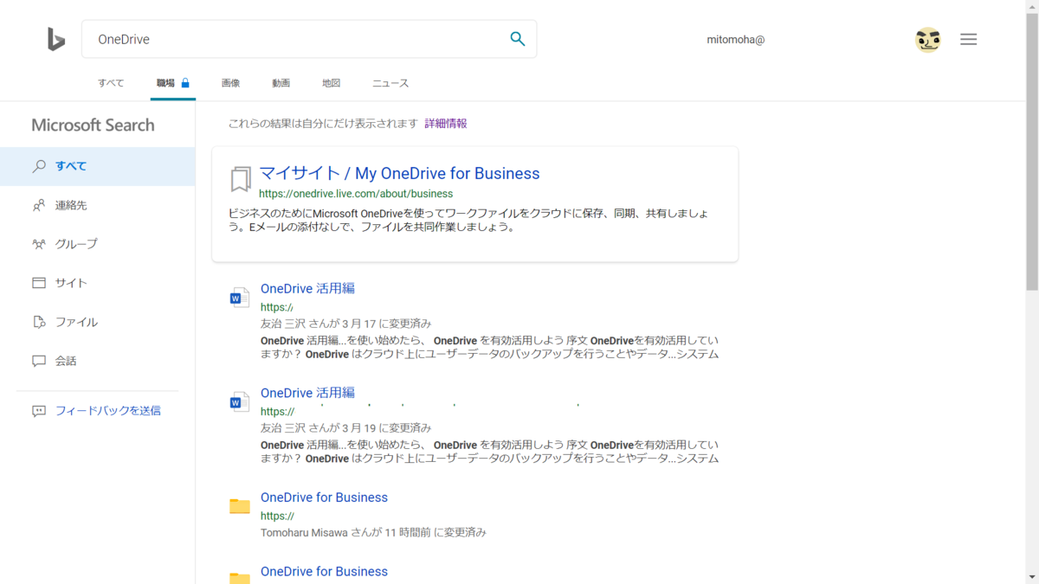This screenshot has width=1039, height=584.
Task: Open the bottommost OneDrive for Business link
Action: pyautogui.click(x=324, y=572)
